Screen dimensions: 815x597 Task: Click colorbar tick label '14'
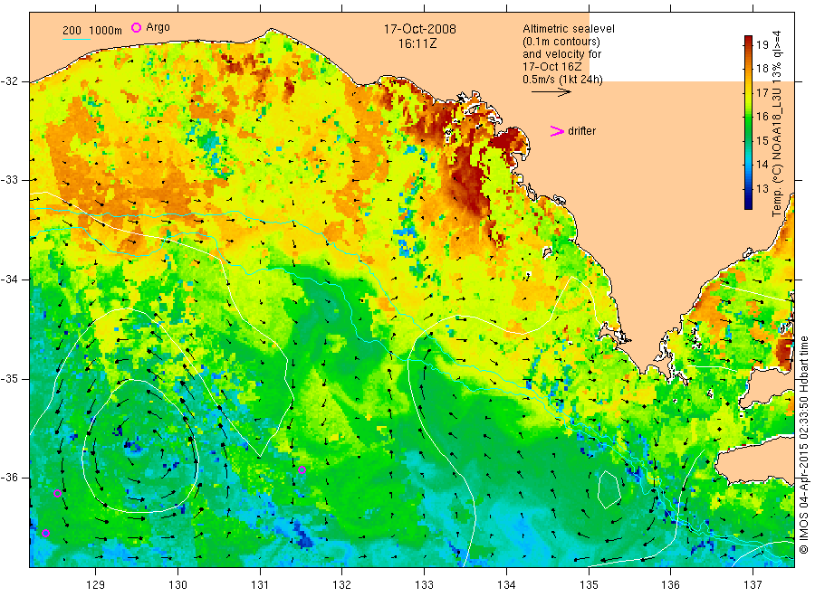coord(762,165)
